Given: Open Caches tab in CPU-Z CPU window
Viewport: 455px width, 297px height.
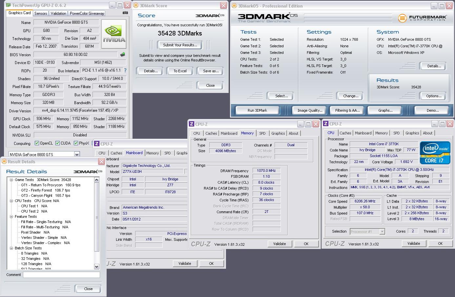Looking at the screenshot, I should coord(345,133).
